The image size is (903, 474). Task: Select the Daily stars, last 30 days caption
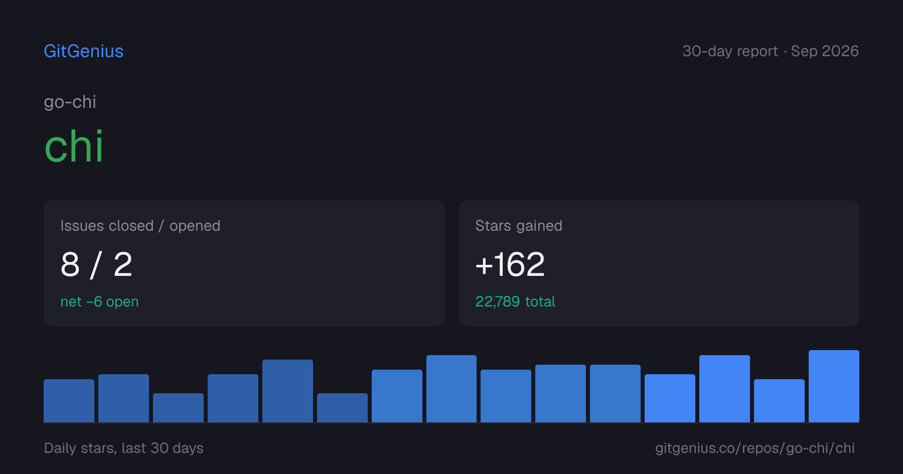click(x=123, y=448)
